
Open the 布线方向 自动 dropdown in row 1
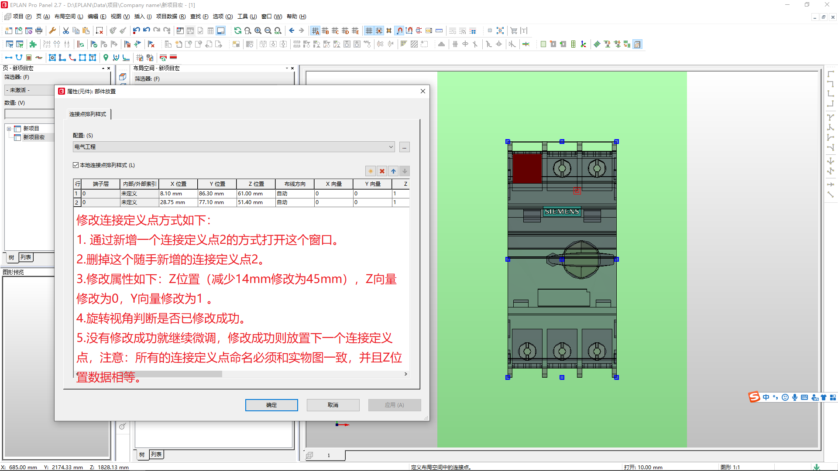(295, 193)
